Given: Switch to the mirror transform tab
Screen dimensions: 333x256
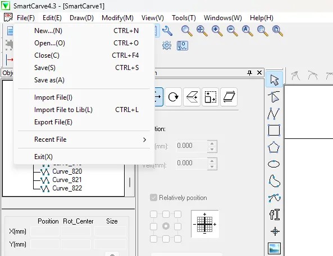Looking at the screenshot, I should (x=192, y=97).
